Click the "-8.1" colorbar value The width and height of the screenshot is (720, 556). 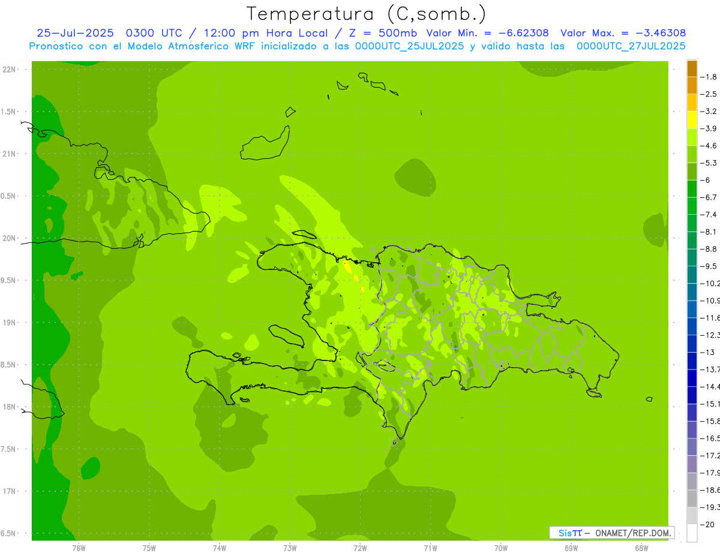[709, 232]
